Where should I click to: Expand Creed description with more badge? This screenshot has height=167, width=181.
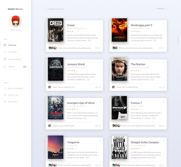point(89,40)
